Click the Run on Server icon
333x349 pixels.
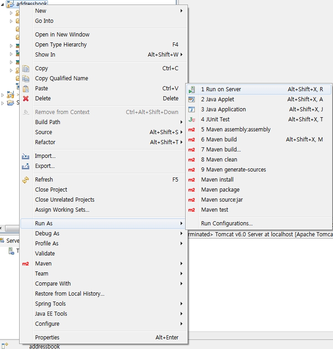coord(192,89)
